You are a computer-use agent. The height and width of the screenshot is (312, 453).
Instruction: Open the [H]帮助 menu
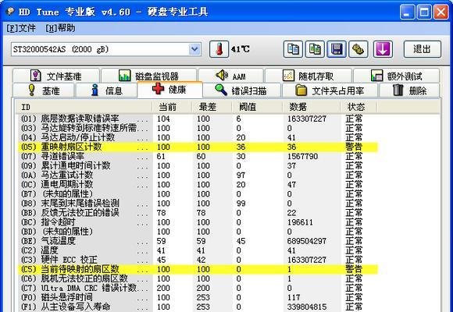point(60,28)
